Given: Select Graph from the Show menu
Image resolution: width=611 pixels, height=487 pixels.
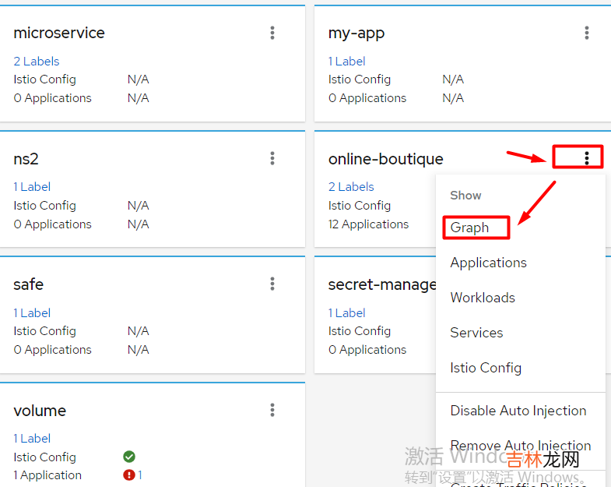Looking at the screenshot, I should pos(469,228).
